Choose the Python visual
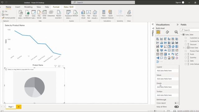Viewport: 199px width, 112px height. point(173,54)
